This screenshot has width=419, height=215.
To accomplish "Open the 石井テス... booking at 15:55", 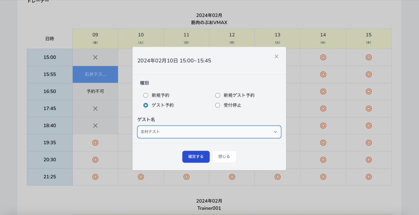I will point(95,74).
